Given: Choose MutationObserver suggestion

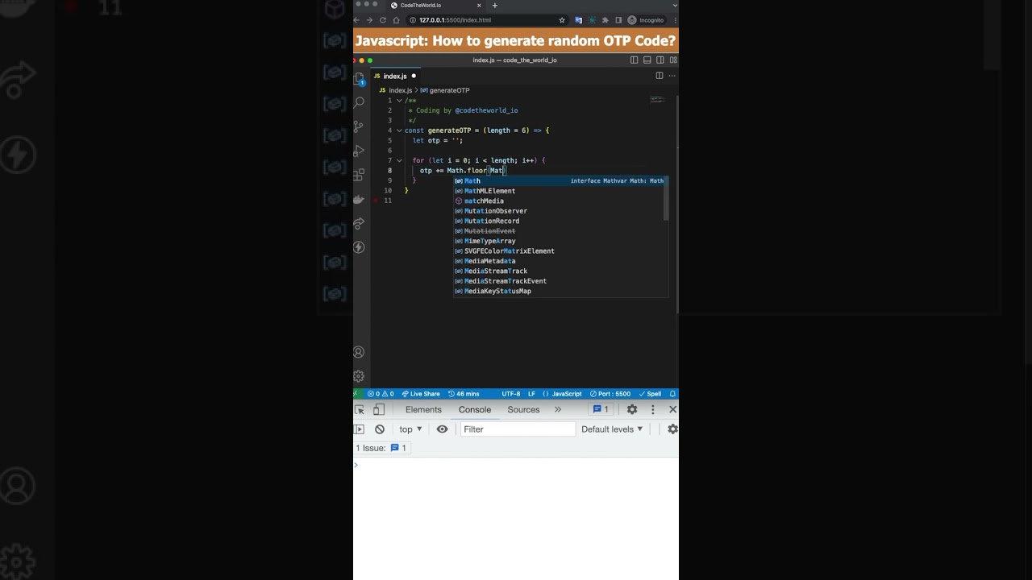Looking at the screenshot, I should point(560,211).
